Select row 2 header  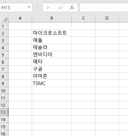tap(4, 33)
